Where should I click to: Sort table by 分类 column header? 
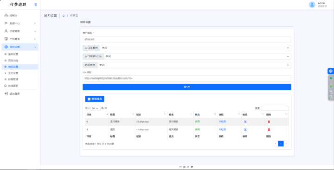(180, 115)
